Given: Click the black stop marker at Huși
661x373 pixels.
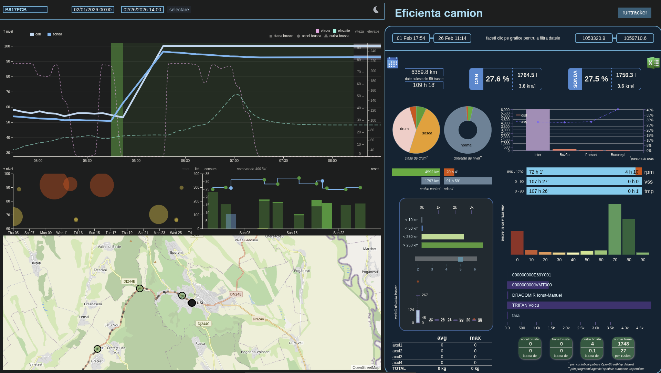Looking at the screenshot, I should [x=192, y=303].
